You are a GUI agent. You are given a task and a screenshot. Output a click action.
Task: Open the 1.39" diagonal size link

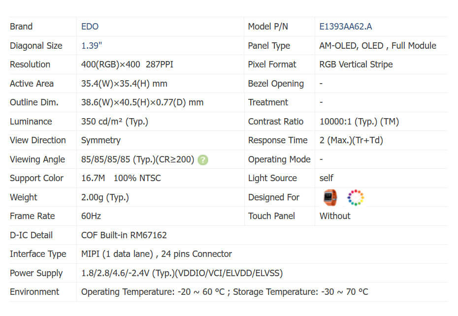click(92, 46)
